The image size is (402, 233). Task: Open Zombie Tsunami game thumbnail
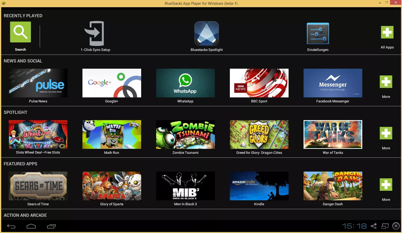point(185,134)
